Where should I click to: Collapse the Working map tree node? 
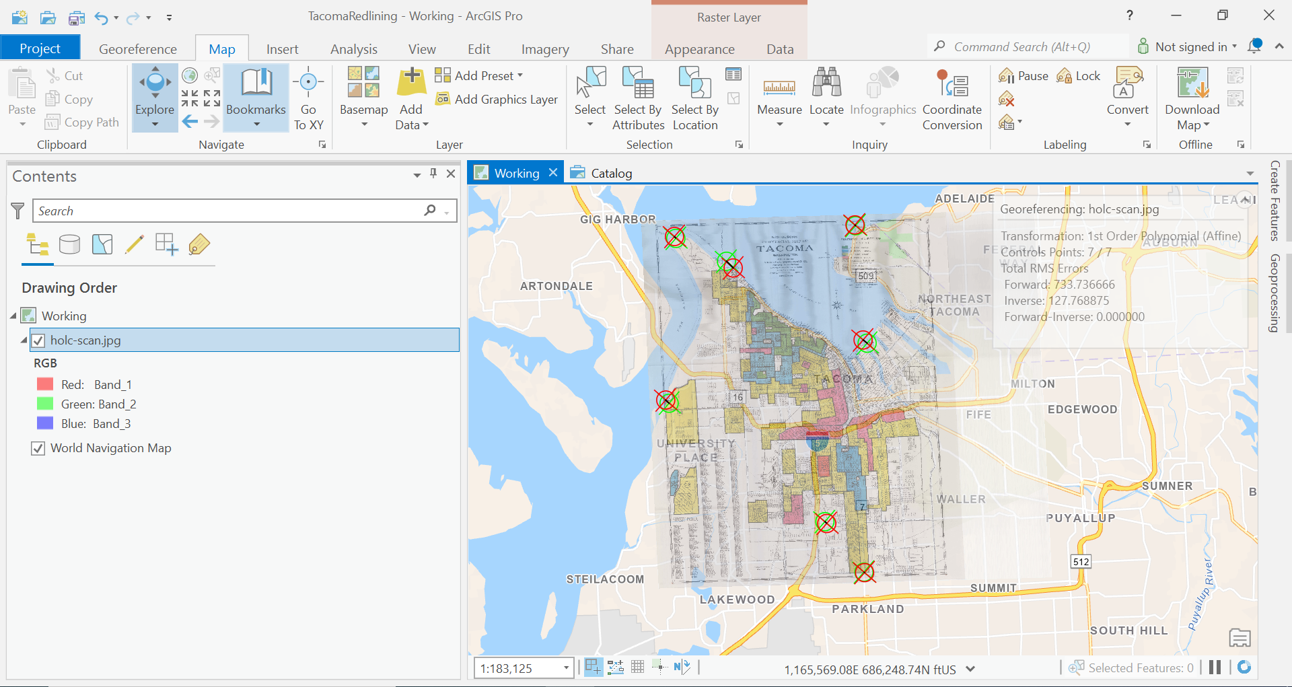click(x=14, y=316)
